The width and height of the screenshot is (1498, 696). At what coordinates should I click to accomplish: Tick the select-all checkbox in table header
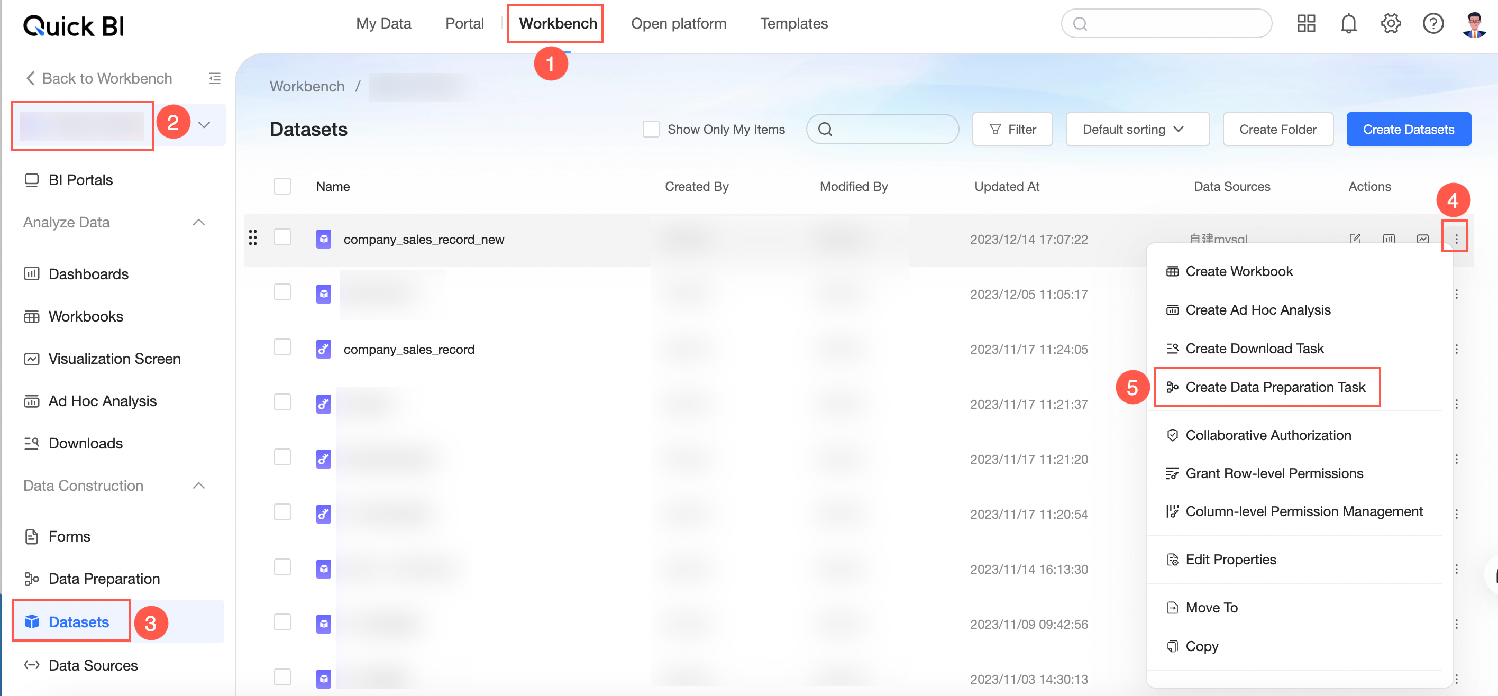282,187
